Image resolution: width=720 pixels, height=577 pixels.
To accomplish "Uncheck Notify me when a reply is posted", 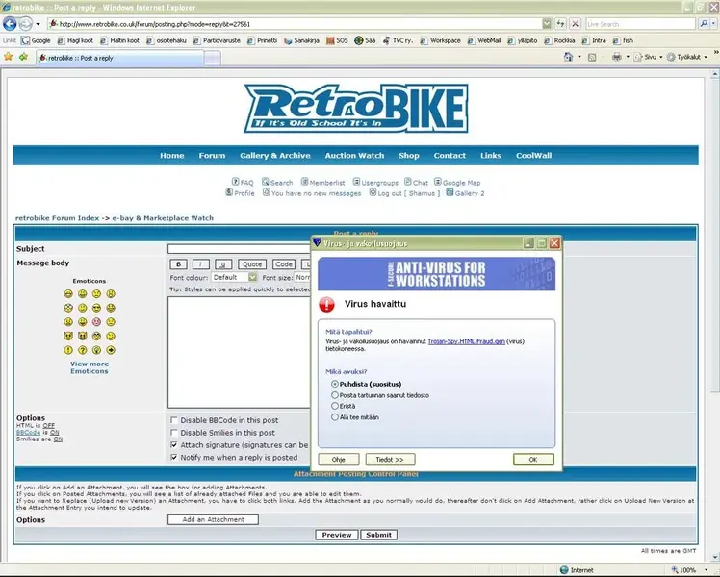I will coord(173,457).
